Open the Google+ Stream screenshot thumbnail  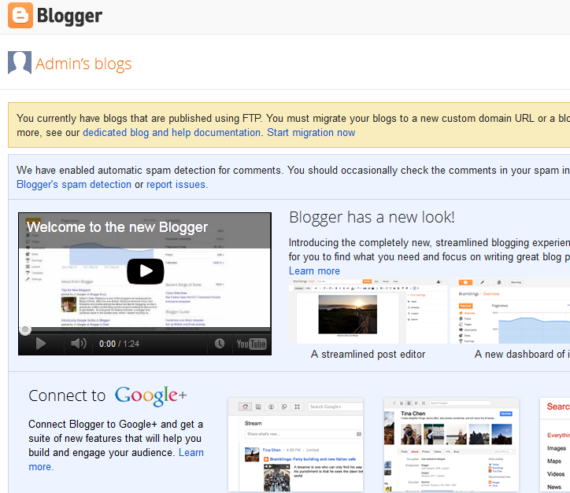point(295,445)
